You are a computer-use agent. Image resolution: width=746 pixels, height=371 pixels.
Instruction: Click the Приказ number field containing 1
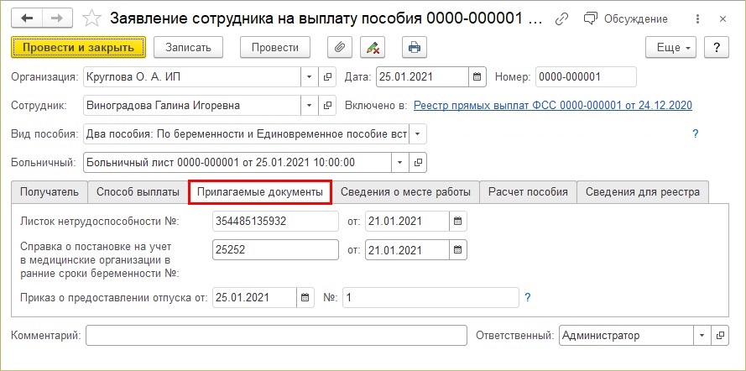coord(430,298)
